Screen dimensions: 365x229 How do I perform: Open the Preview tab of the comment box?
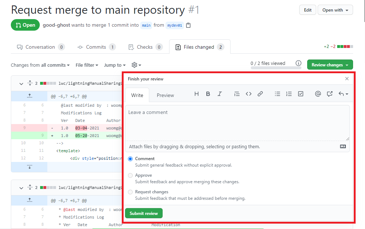coord(165,95)
